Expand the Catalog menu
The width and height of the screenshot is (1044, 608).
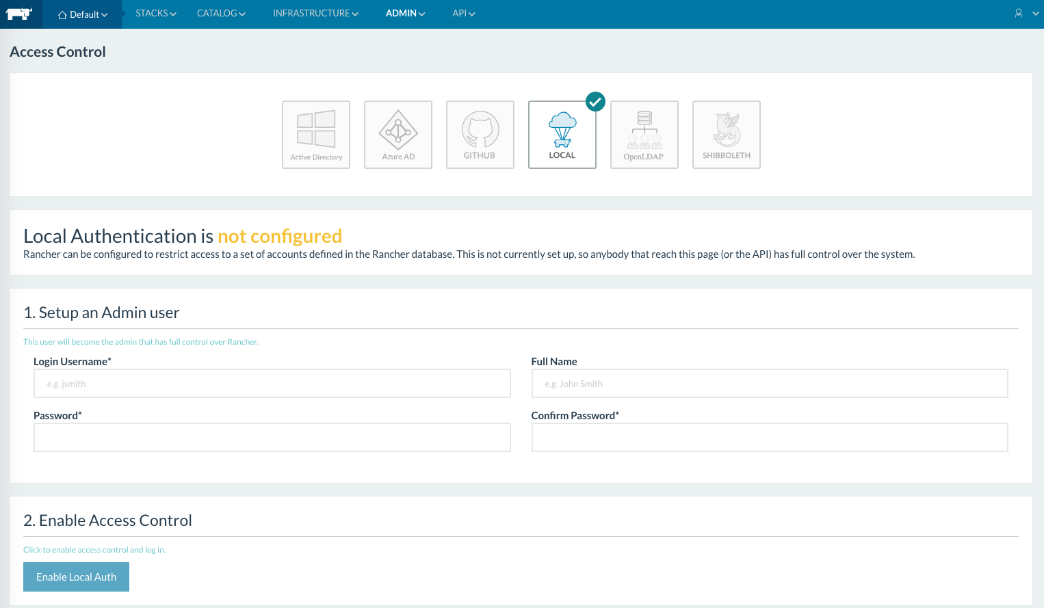coord(221,14)
